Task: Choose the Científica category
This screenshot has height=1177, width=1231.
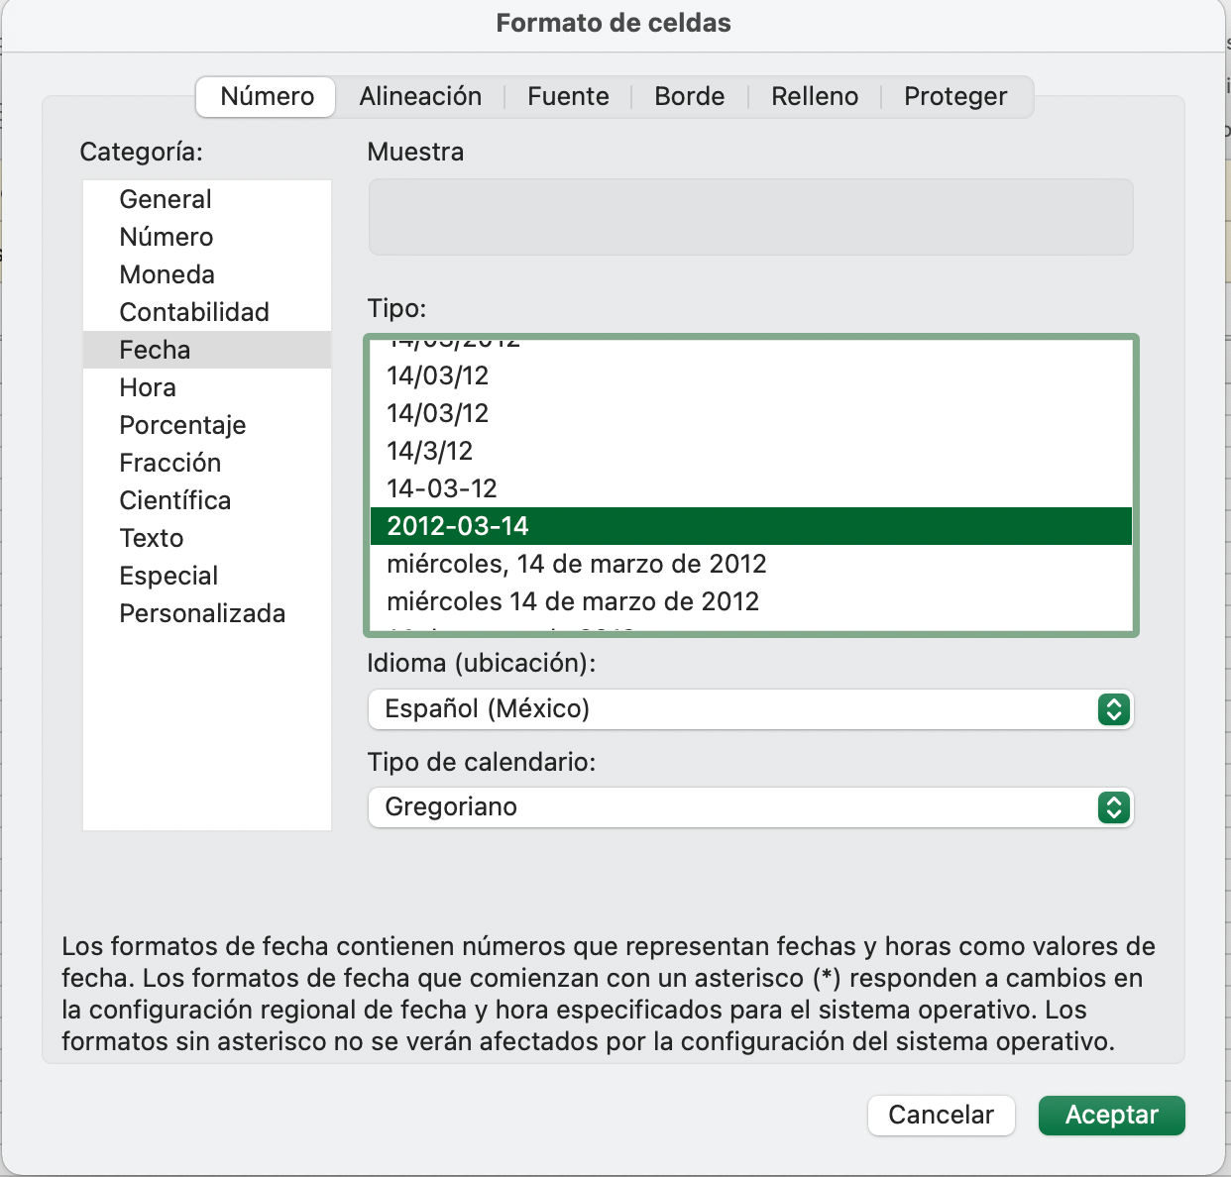Action: click(x=174, y=500)
